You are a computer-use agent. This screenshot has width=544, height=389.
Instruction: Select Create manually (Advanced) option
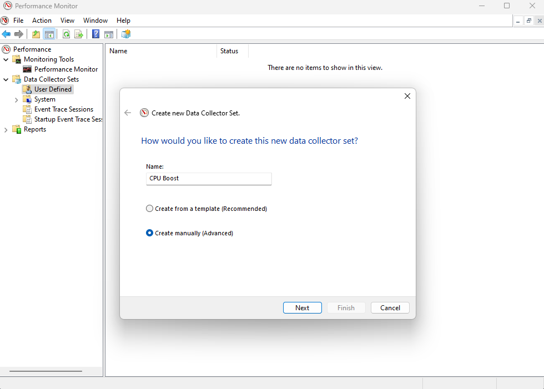click(149, 233)
